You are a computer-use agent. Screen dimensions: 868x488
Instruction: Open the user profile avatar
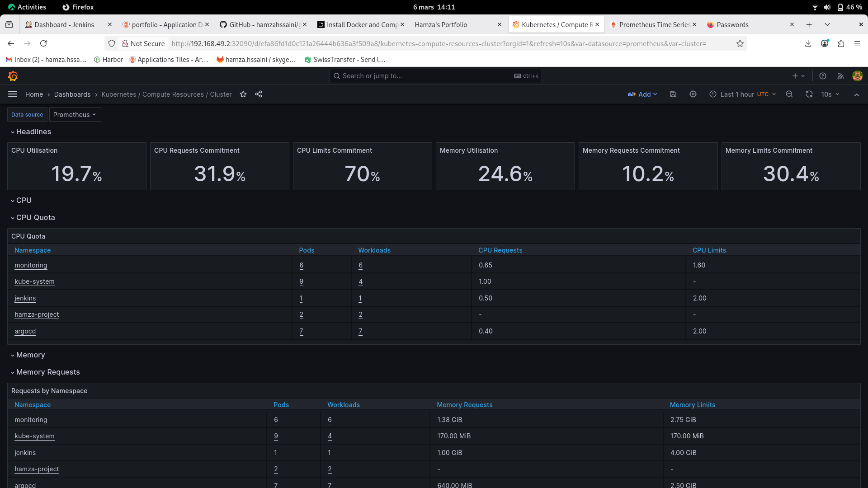coord(858,76)
